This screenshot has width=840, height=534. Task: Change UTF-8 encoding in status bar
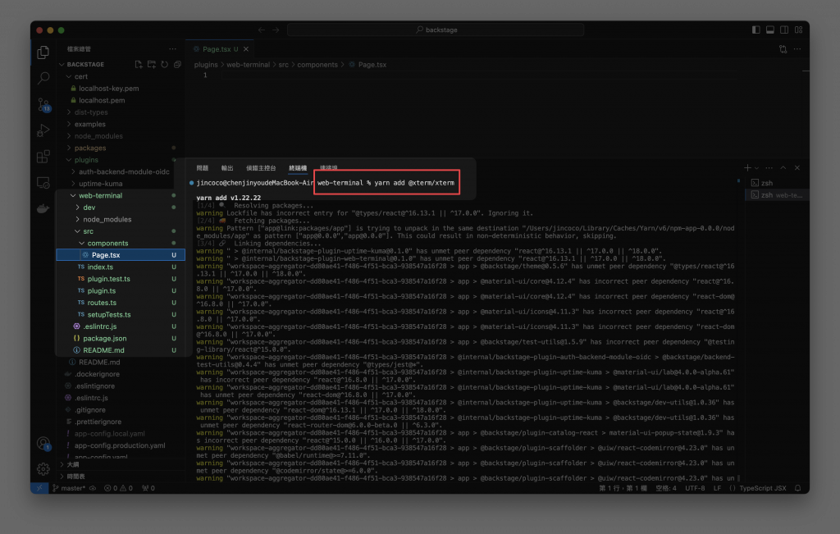(695, 488)
